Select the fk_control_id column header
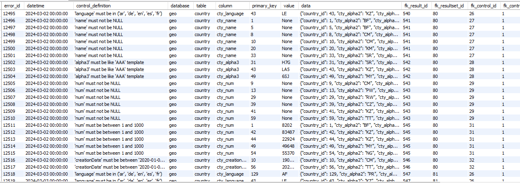The width and height of the screenshot is (520, 183). click(x=484, y=6)
